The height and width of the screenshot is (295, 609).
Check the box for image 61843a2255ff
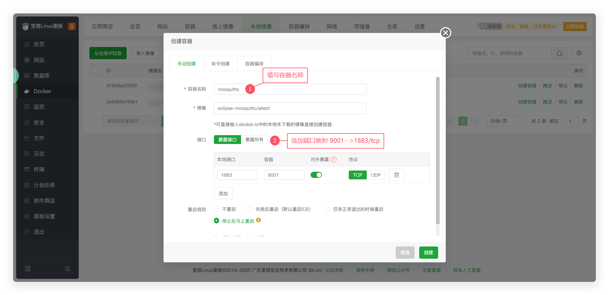(96, 86)
